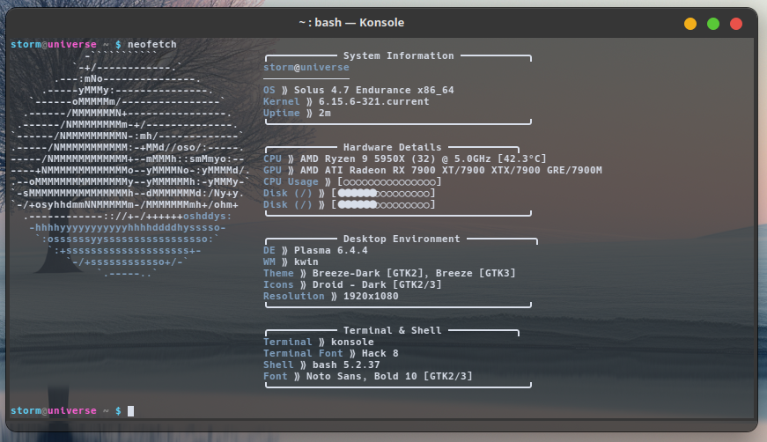This screenshot has width=767, height=442.
Task: Click the 'Terminal & Shell' section heading
Action: [392, 330]
